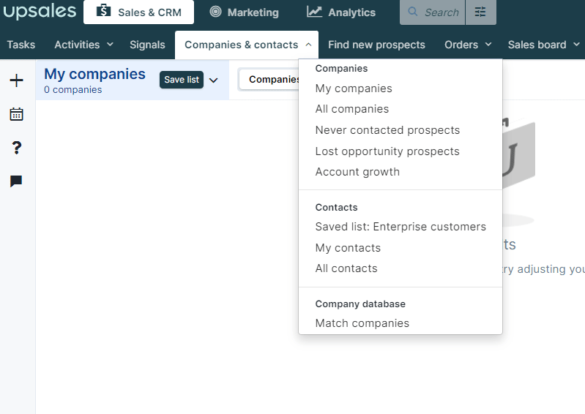Screen dimensions: 585x414
Task: Switch to the Analytics section
Action: click(341, 12)
